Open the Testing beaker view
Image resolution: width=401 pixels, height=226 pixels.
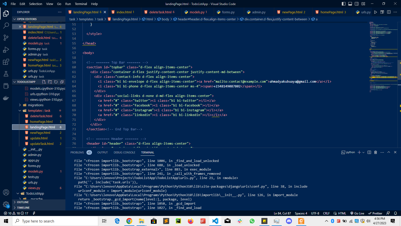click(6, 74)
